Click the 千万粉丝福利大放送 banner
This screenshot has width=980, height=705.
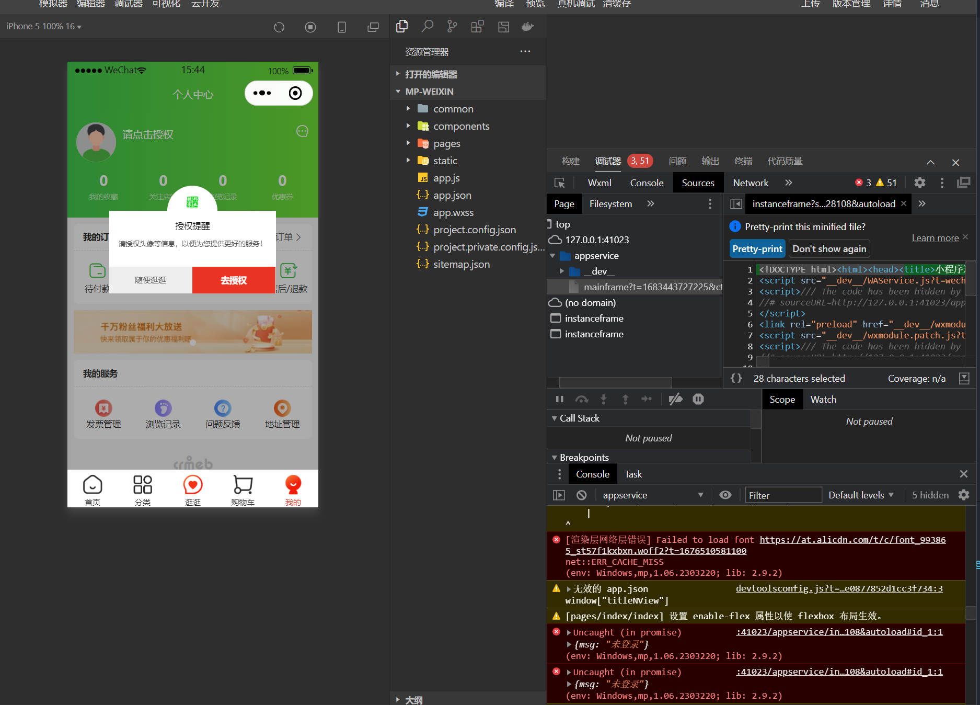click(x=193, y=332)
